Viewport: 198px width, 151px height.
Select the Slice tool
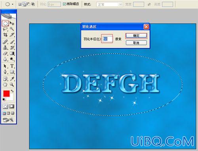point(12,35)
